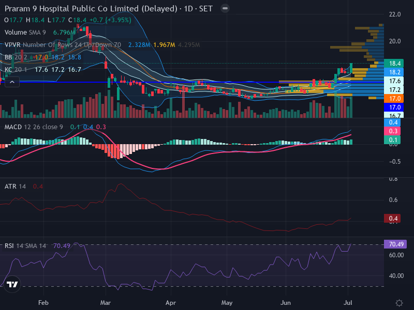
Task: Click the market status dash icon
Action: (225, 8)
